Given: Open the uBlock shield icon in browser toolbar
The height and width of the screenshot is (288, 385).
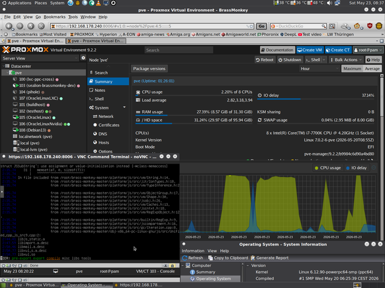Looking at the screenshot, I should pyautogui.click(x=370, y=26).
